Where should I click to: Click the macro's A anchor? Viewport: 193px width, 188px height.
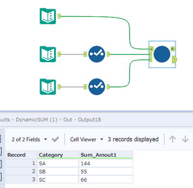(x=172, y=49)
